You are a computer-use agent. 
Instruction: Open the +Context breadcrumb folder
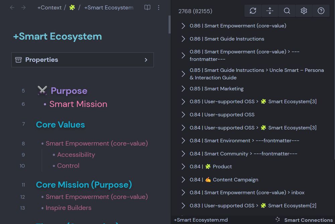click(x=49, y=8)
